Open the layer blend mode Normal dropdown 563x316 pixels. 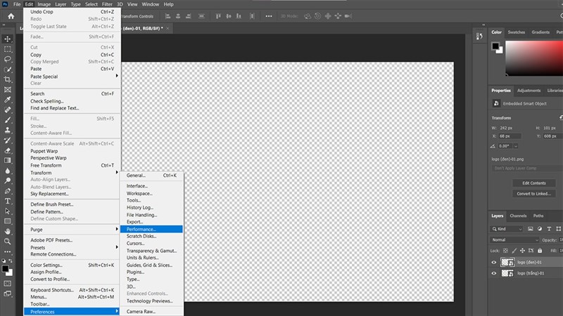517,239
